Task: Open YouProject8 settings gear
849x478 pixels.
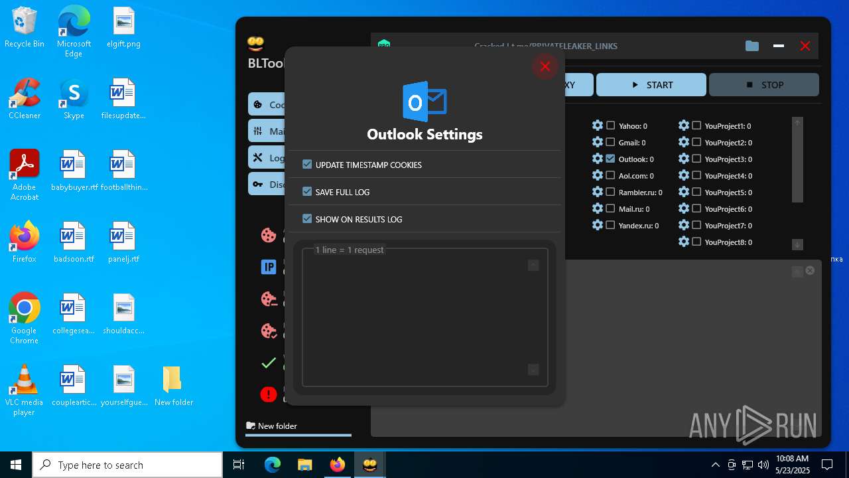Action: click(x=684, y=242)
